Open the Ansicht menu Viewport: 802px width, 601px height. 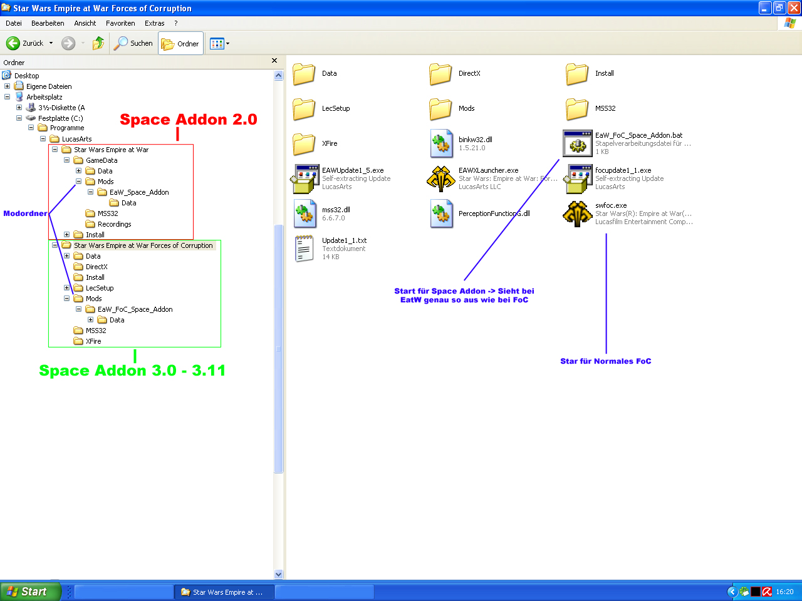pyautogui.click(x=85, y=23)
